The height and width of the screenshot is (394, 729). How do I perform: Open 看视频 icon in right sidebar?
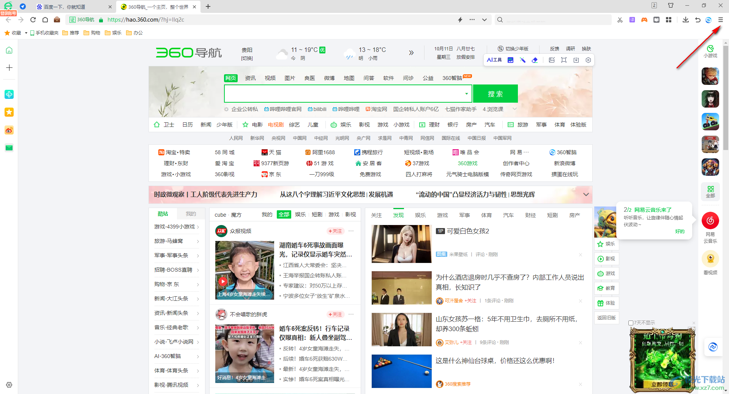tap(710, 263)
